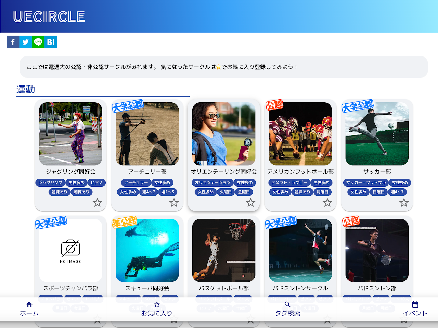Open events via the calendar icon

tap(415, 304)
